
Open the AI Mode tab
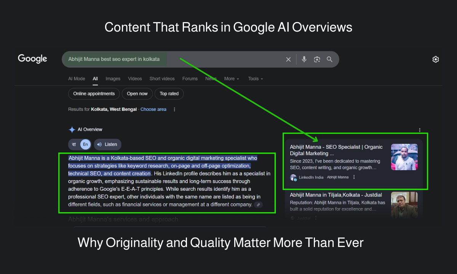77,79
